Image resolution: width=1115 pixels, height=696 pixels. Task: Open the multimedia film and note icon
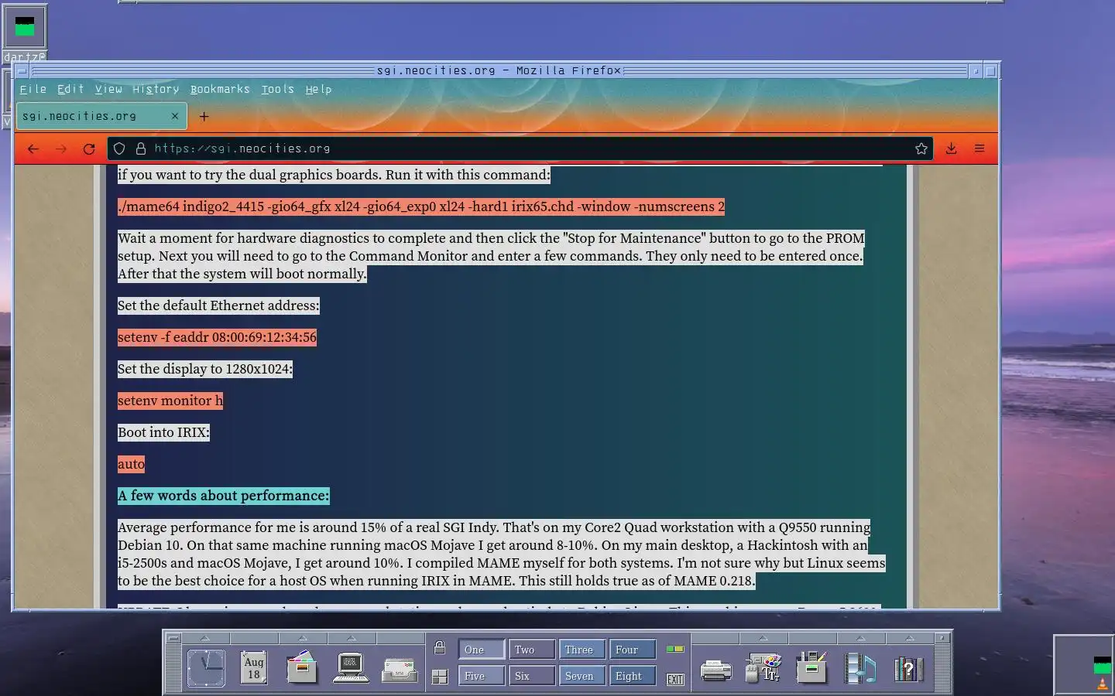(x=859, y=668)
